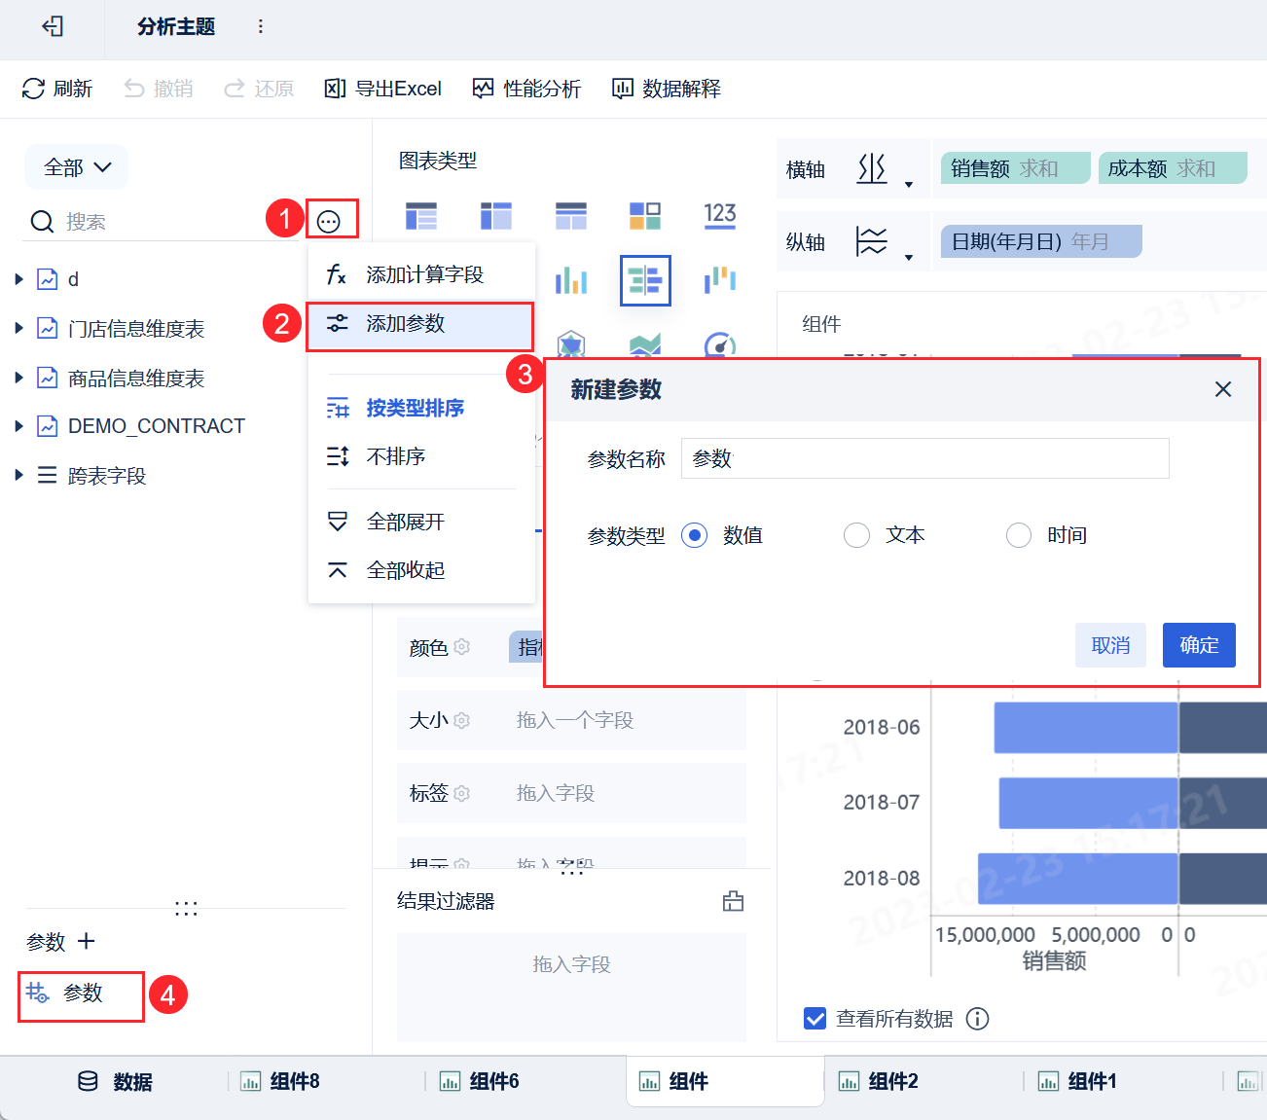The image size is (1267, 1120).
Task: Expand the 商品信息维度表 table node
Action: pyautogui.click(x=18, y=378)
